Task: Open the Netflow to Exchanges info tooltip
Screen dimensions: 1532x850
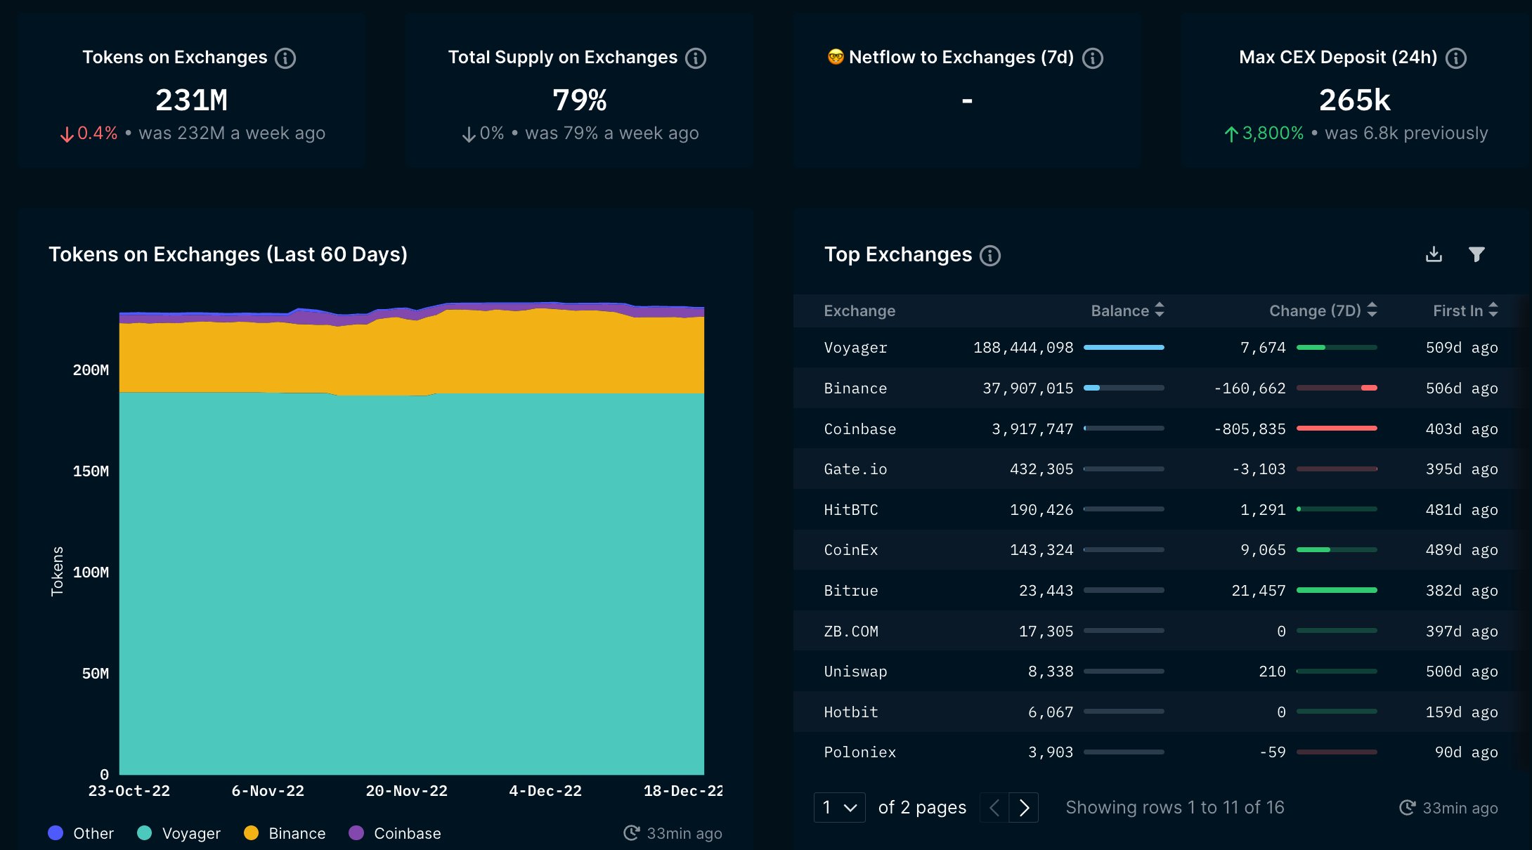Action: point(1093,58)
